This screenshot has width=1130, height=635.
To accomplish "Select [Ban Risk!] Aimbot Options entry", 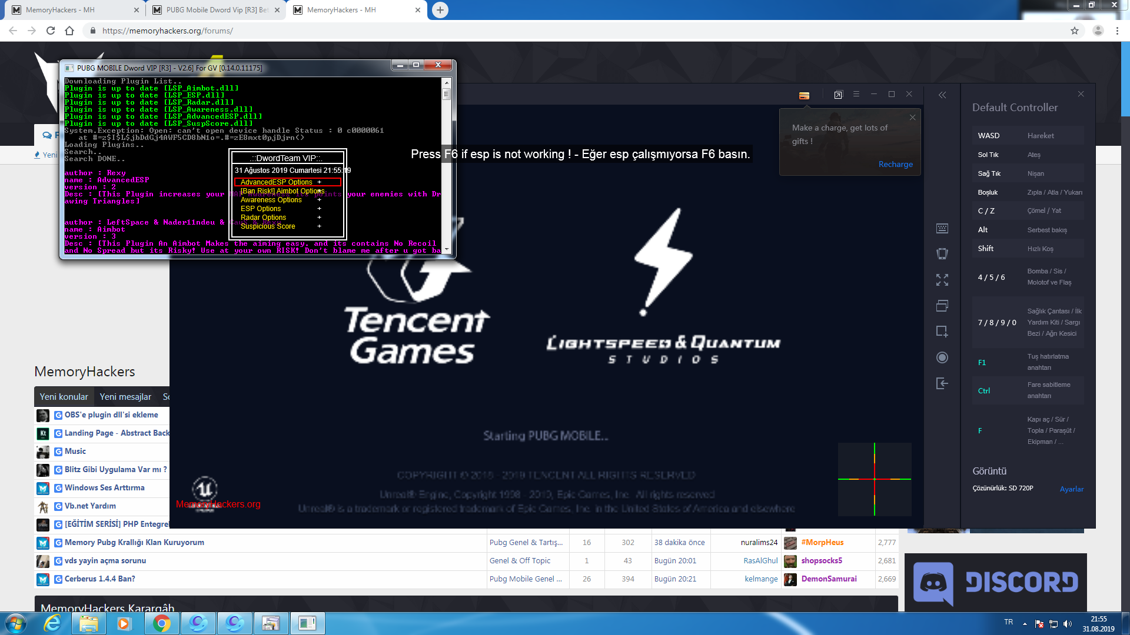I will 282,191.
